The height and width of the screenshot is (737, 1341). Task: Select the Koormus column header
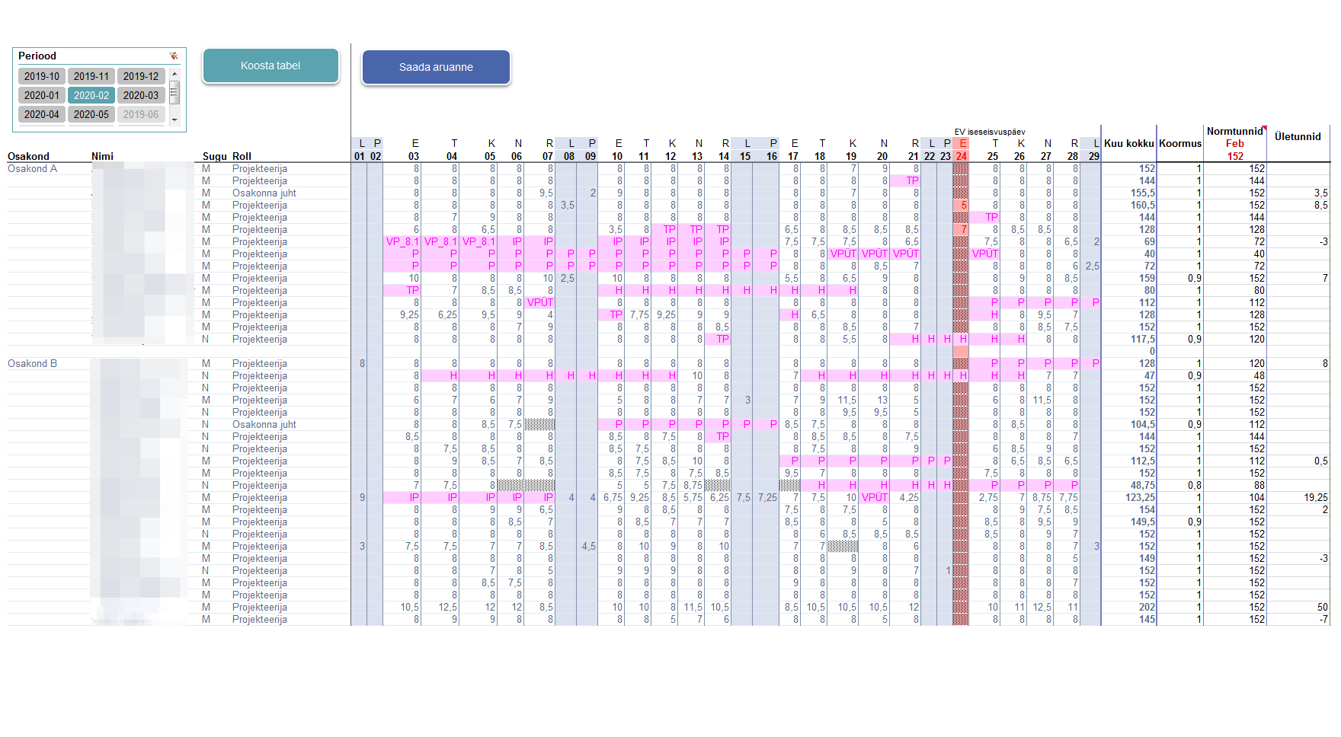pyautogui.click(x=1179, y=143)
